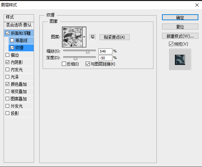Click the style preview thumbnail

coord(180,60)
